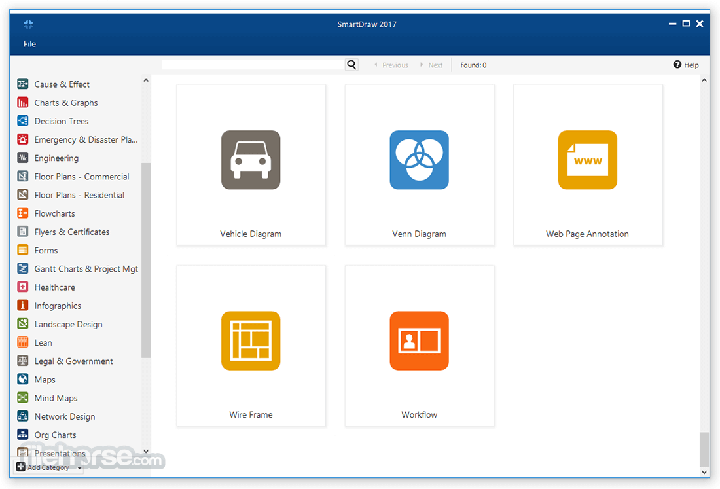Image resolution: width=720 pixels, height=489 pixels.
Task: Select the Lean category icon
Action: click(22, 342)
